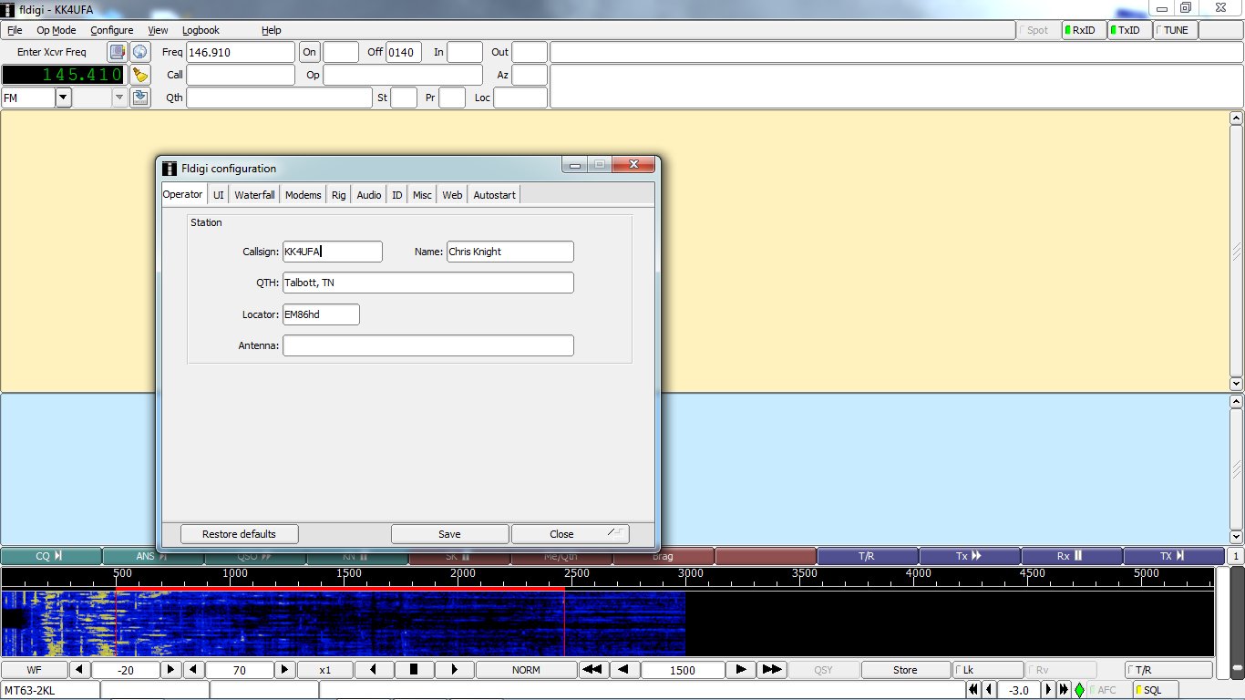
Task: Decrease waterfall upper level arrow beside -20
Action: tap(80, 670)
